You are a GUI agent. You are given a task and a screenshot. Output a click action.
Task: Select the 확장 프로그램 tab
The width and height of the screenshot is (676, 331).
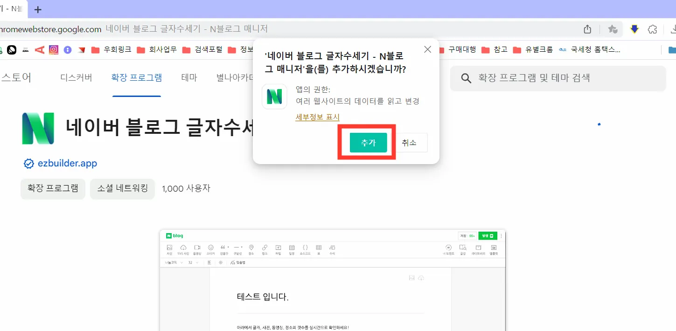pyautogui.click(x=136, y=78)
